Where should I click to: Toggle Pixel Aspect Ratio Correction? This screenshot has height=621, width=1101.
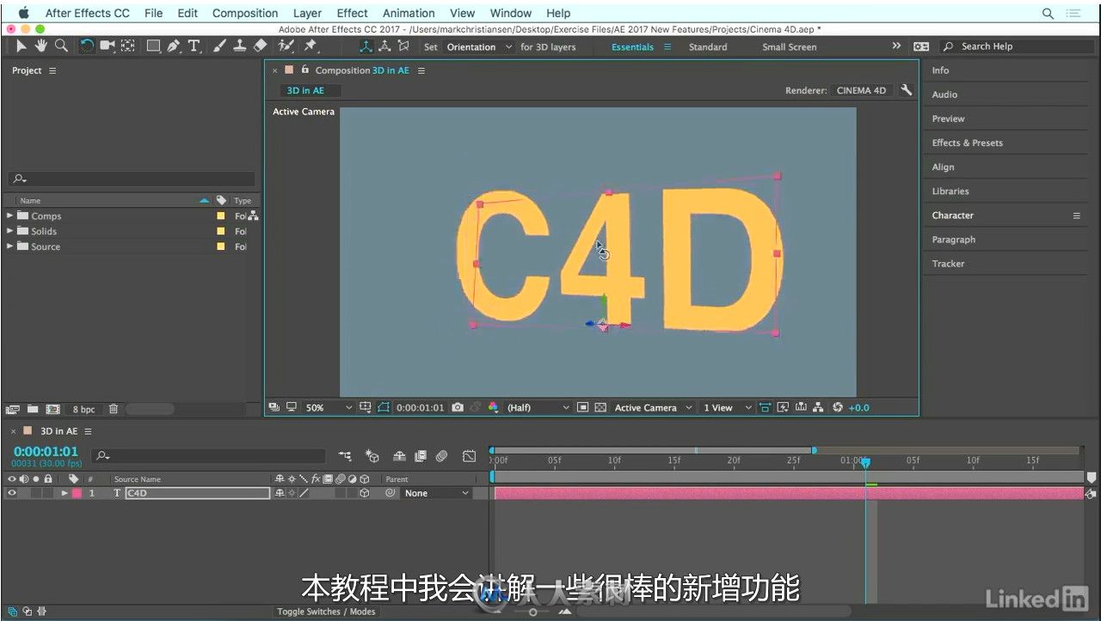[765, 407]
